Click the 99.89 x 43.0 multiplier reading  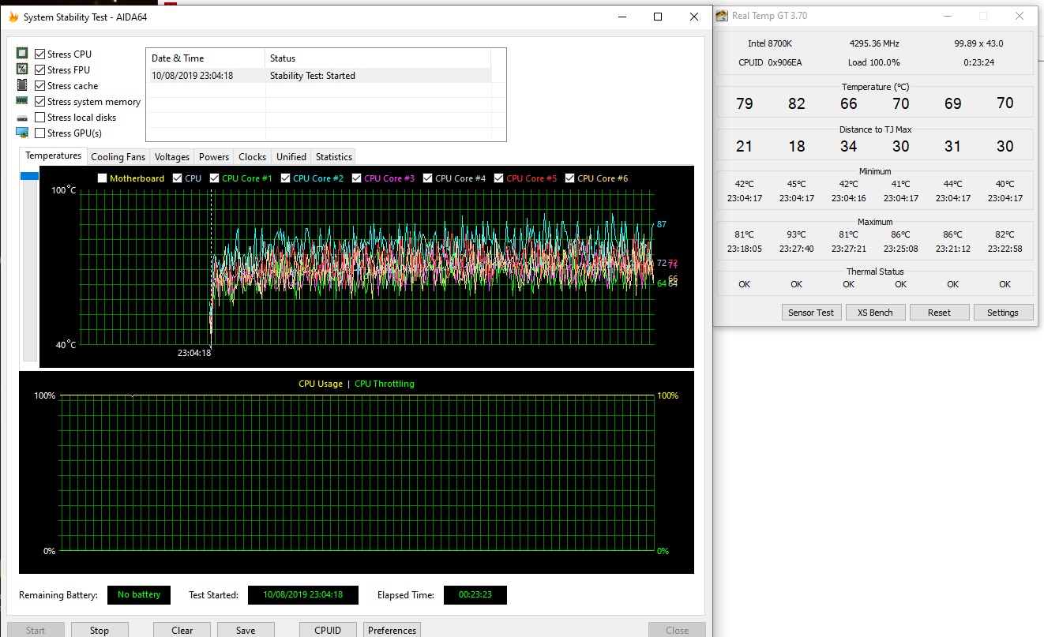pyautogui.click(x=978, y=43)
